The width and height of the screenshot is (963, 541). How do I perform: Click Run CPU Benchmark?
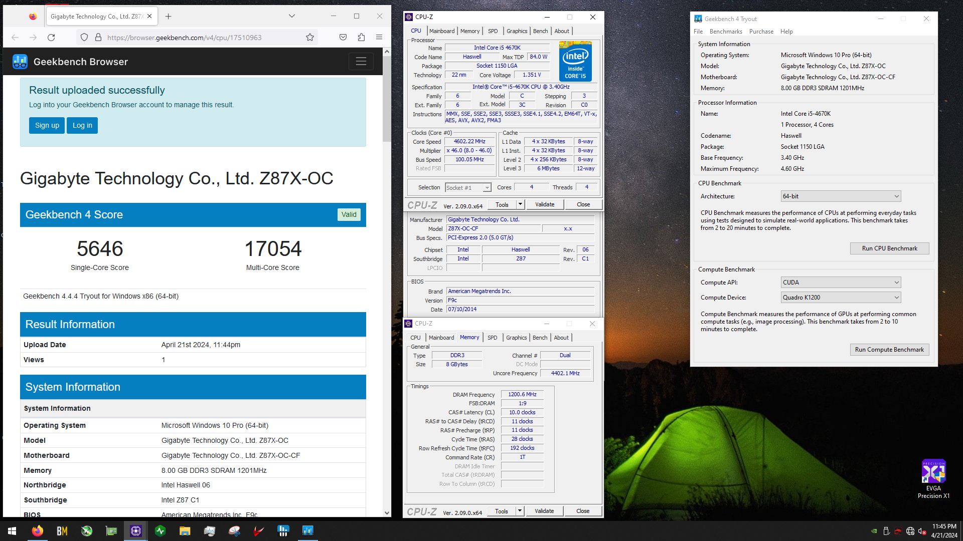coord(889,248)
